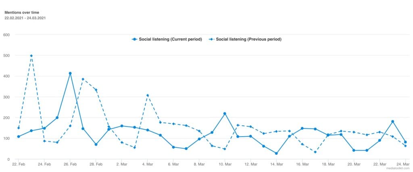Select the current period low point on 14 Mar
Viewport: 413px width, 172px height.
pyautogui.click(x=276, y=153)
